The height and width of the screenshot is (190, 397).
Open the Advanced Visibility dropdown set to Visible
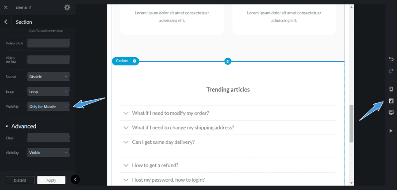[49, 153]
